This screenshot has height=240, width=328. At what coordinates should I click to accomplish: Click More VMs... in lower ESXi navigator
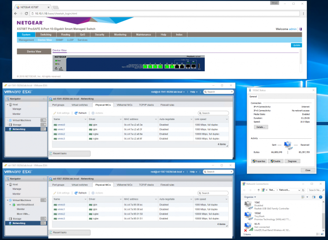tap(23, 214)
